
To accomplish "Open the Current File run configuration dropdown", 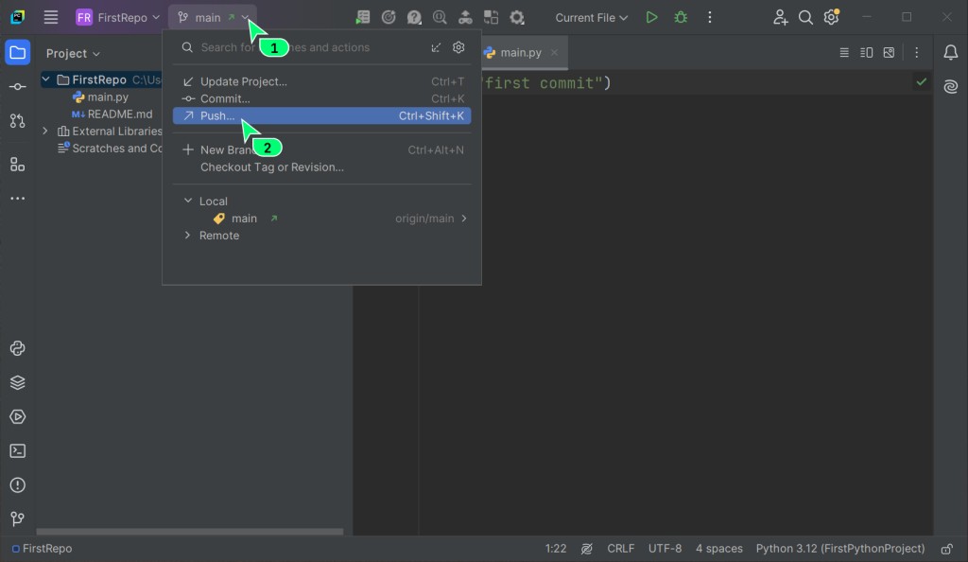I will pos(591,17).
